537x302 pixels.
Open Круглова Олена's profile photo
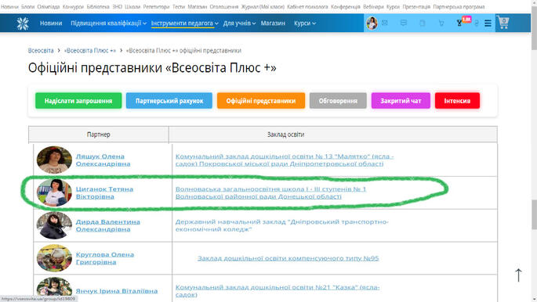54,258
